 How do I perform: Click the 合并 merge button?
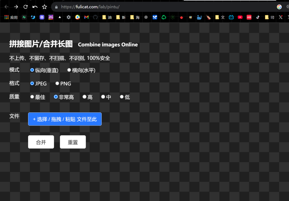[x=41, y=142]
